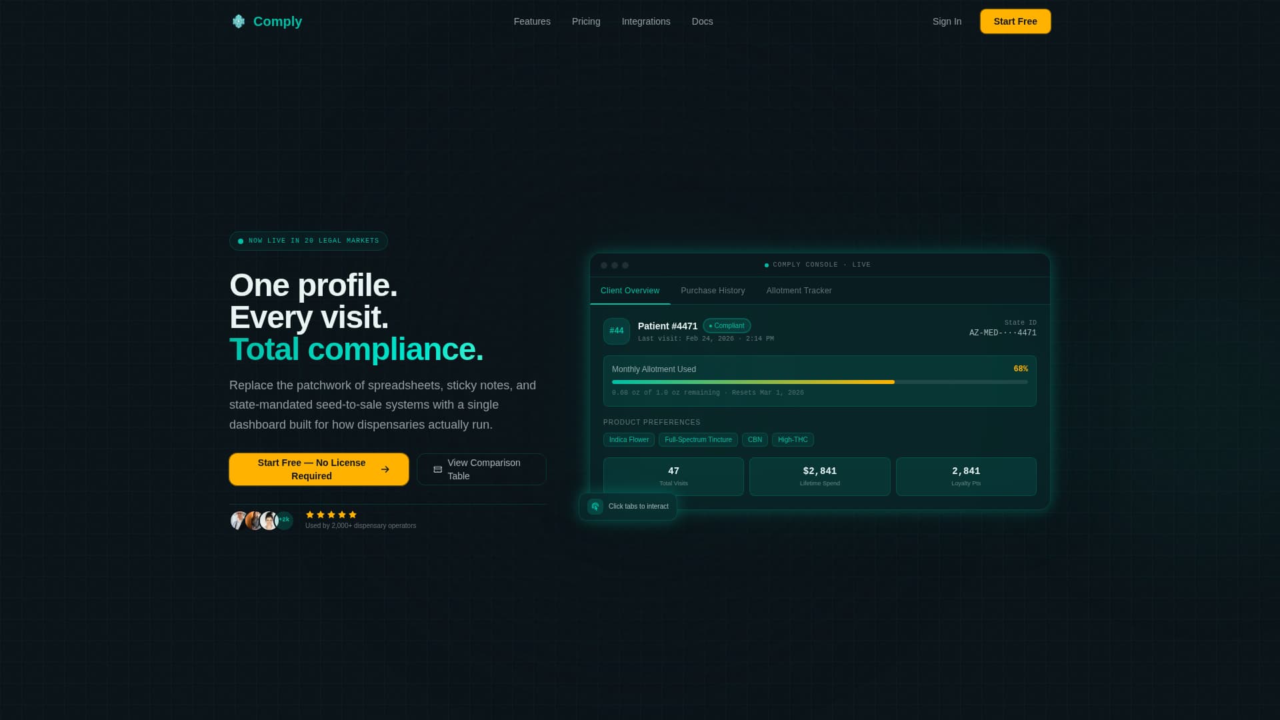Click Start Free — No License Required button

pyautogui.click(x=319, y=469)
